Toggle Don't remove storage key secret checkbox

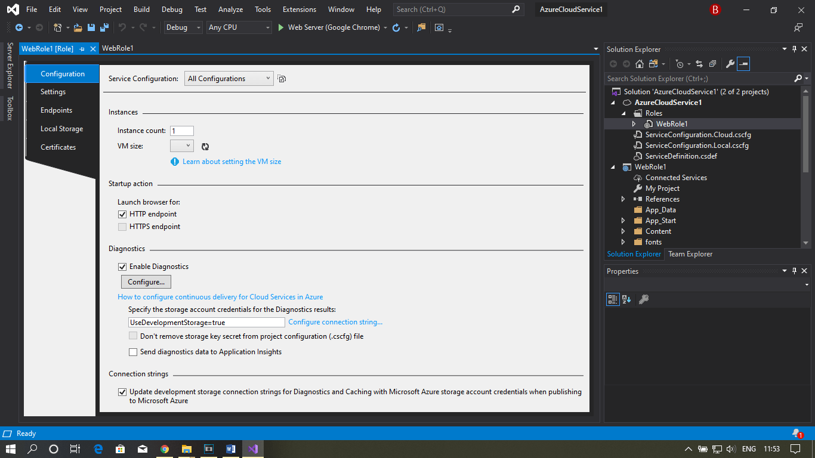click(x=133, y=336)
